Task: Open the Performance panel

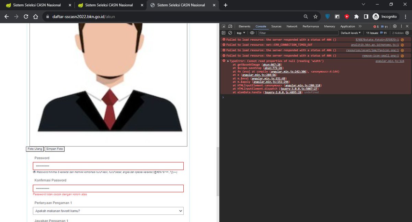Action: [x=311, y=26]
